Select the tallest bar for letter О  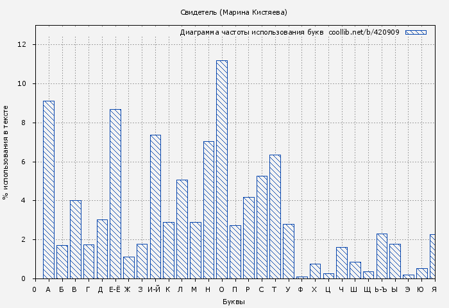[222, 169]
